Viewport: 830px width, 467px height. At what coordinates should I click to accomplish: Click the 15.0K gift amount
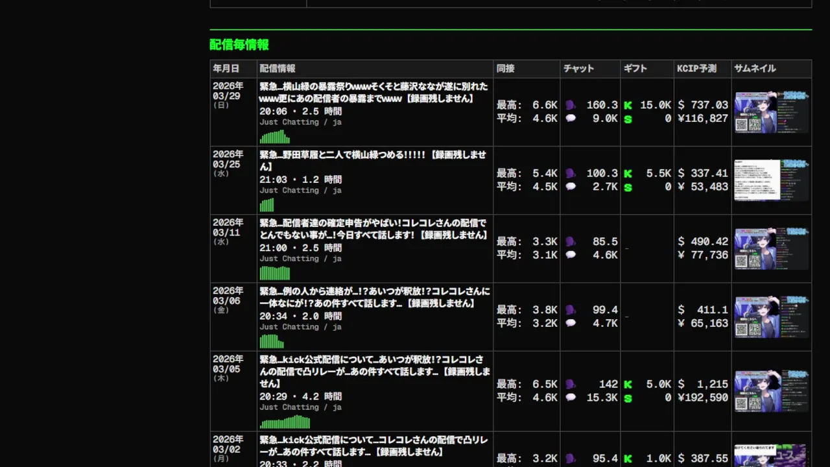pos(656,105)
